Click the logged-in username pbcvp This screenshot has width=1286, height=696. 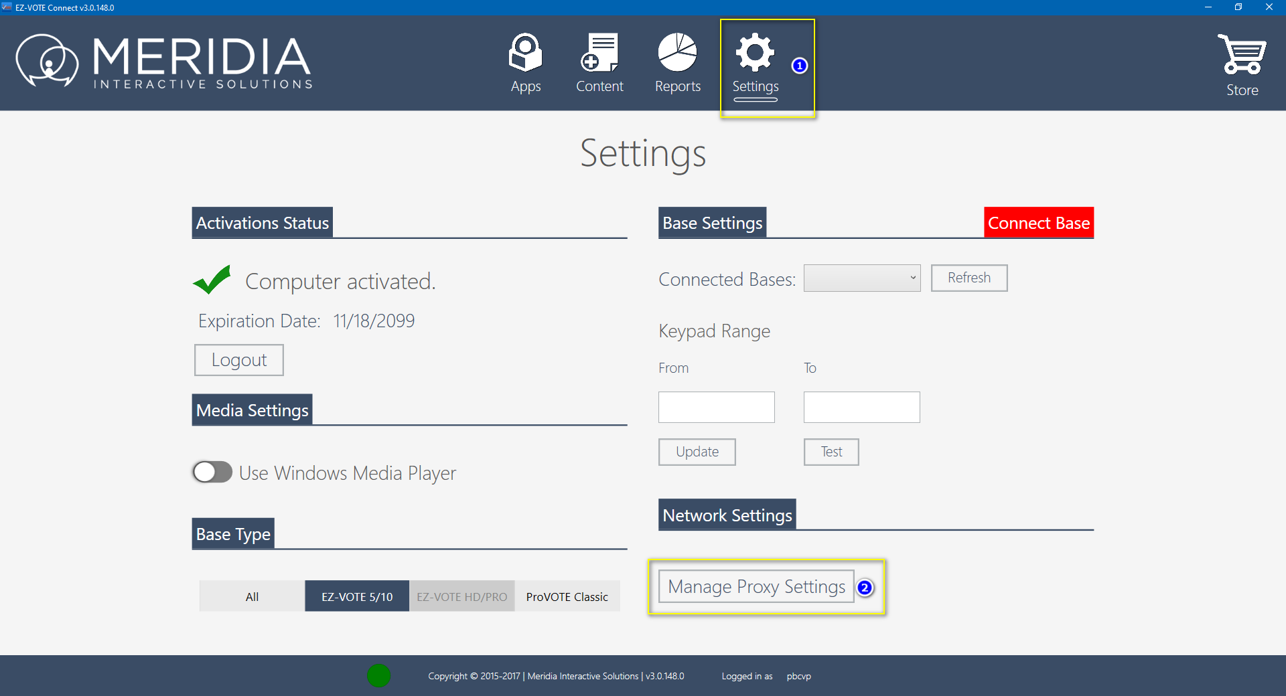[x=799, y=676]
